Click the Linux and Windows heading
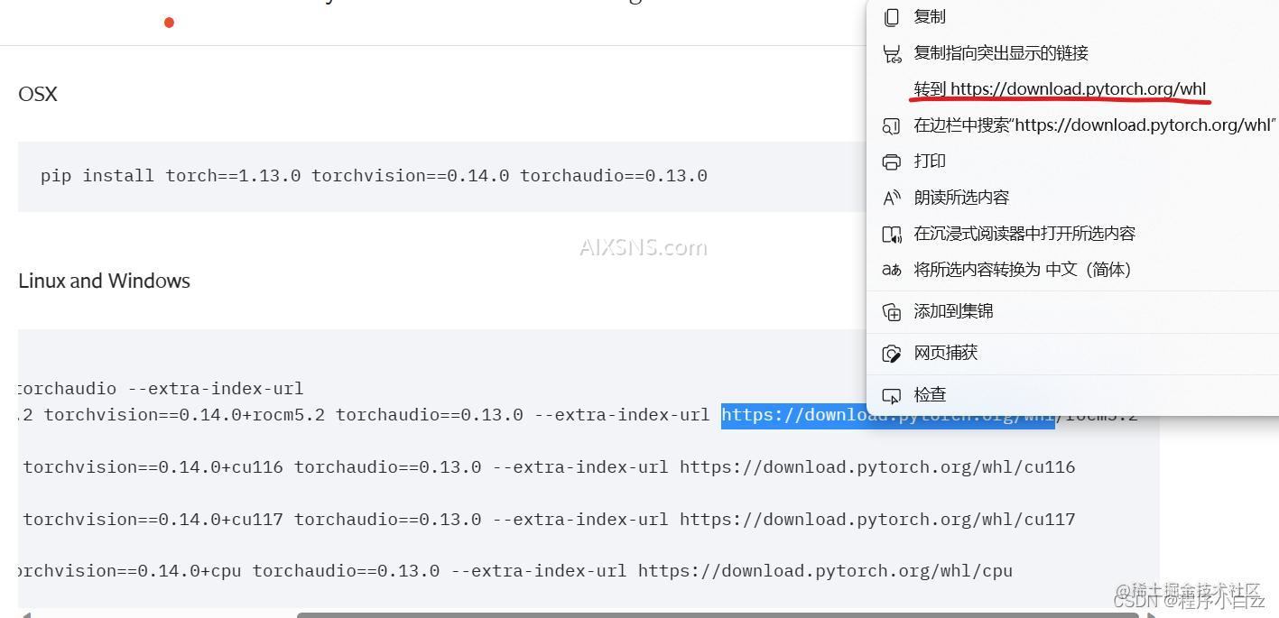 [x=104, y=281]
